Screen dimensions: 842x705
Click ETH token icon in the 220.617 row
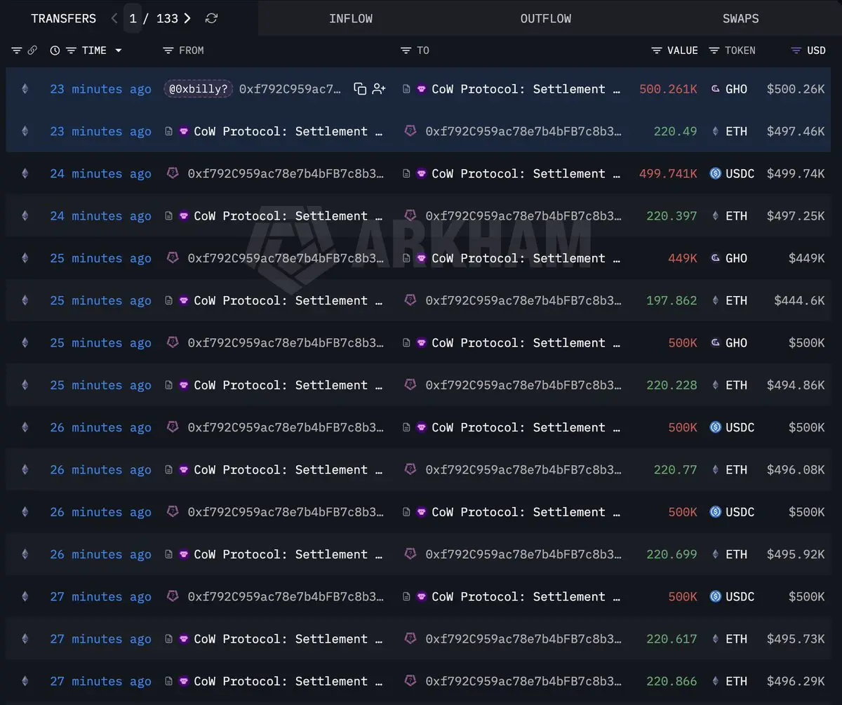click(x=715, y=639)
